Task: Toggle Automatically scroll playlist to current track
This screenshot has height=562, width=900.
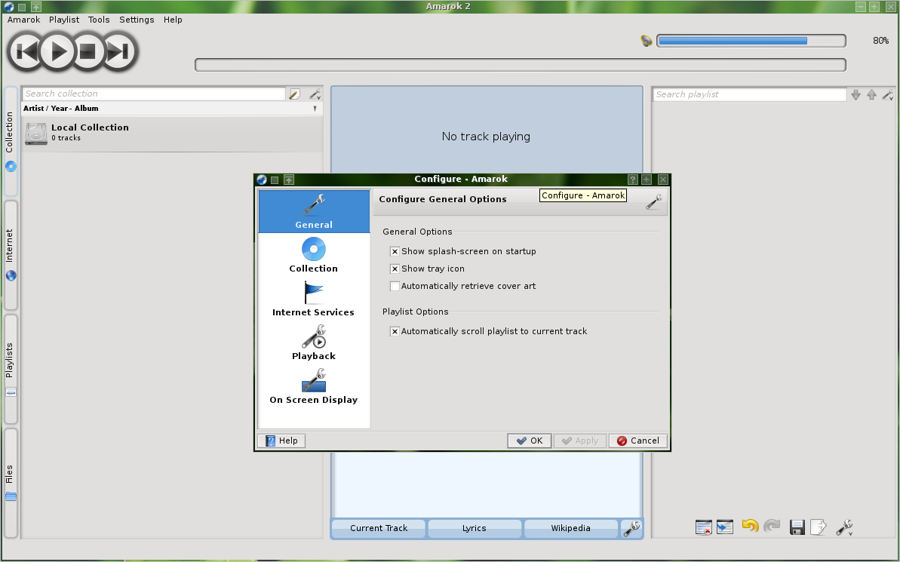Action: (395, 331)
